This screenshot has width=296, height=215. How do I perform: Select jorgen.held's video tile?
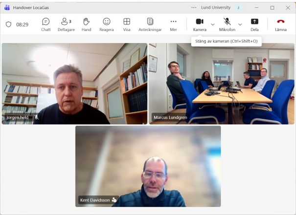[x=74, y=84]
